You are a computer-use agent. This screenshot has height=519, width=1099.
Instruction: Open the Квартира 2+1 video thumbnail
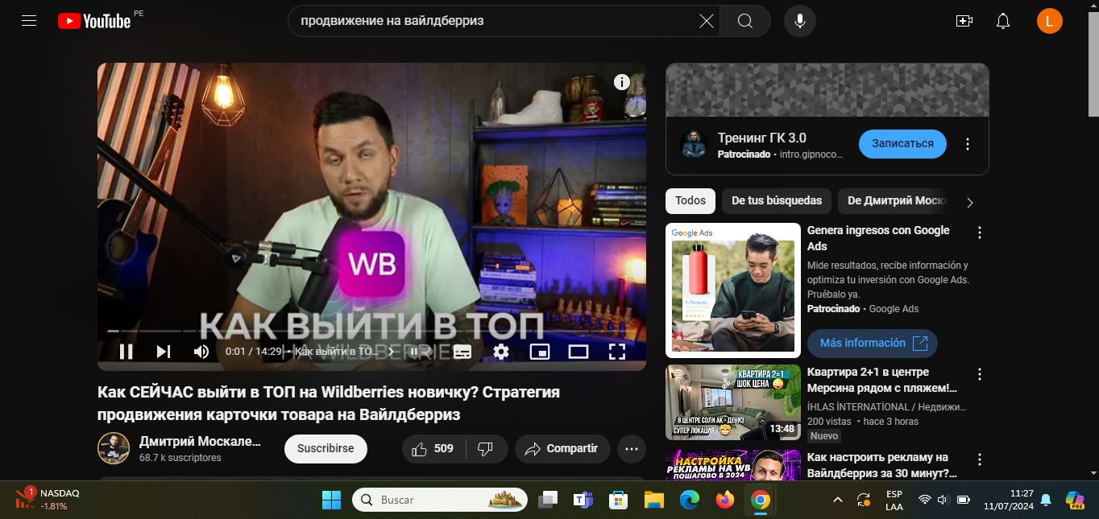click(733, 402)
